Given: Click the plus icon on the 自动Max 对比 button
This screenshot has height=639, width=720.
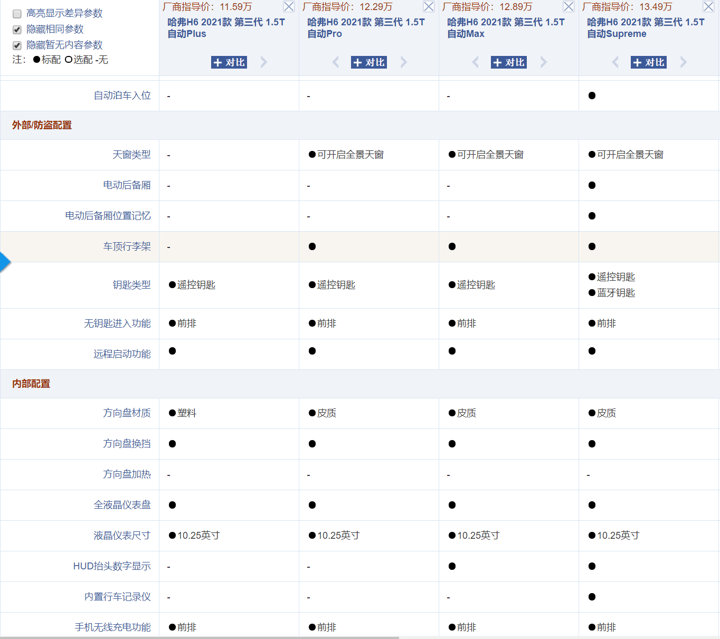Looking at the screenshot, I should pos(498,62).
